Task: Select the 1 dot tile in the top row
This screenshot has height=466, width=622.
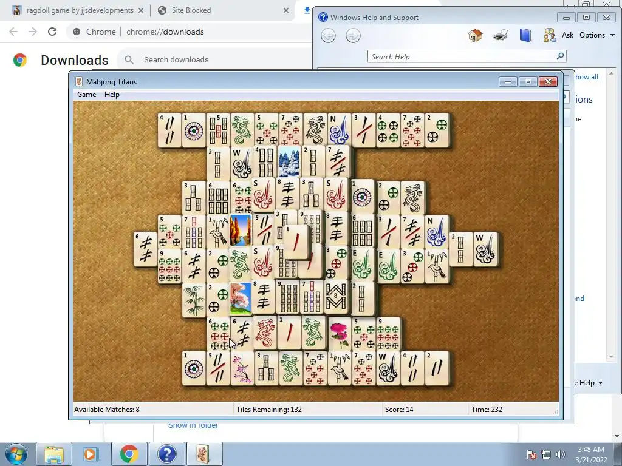Action: coord(194,130)
